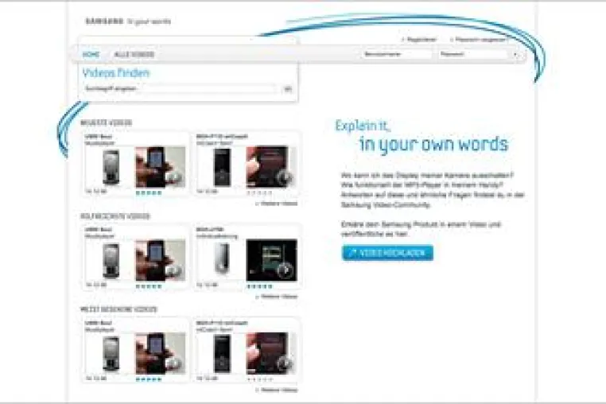Click the Samsung logo in the header
The height and width of the screenshot is (404, 606).
104,21
